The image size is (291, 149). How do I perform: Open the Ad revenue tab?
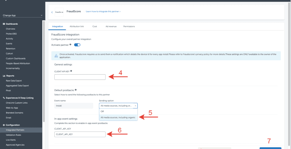(x=111, y=26)
